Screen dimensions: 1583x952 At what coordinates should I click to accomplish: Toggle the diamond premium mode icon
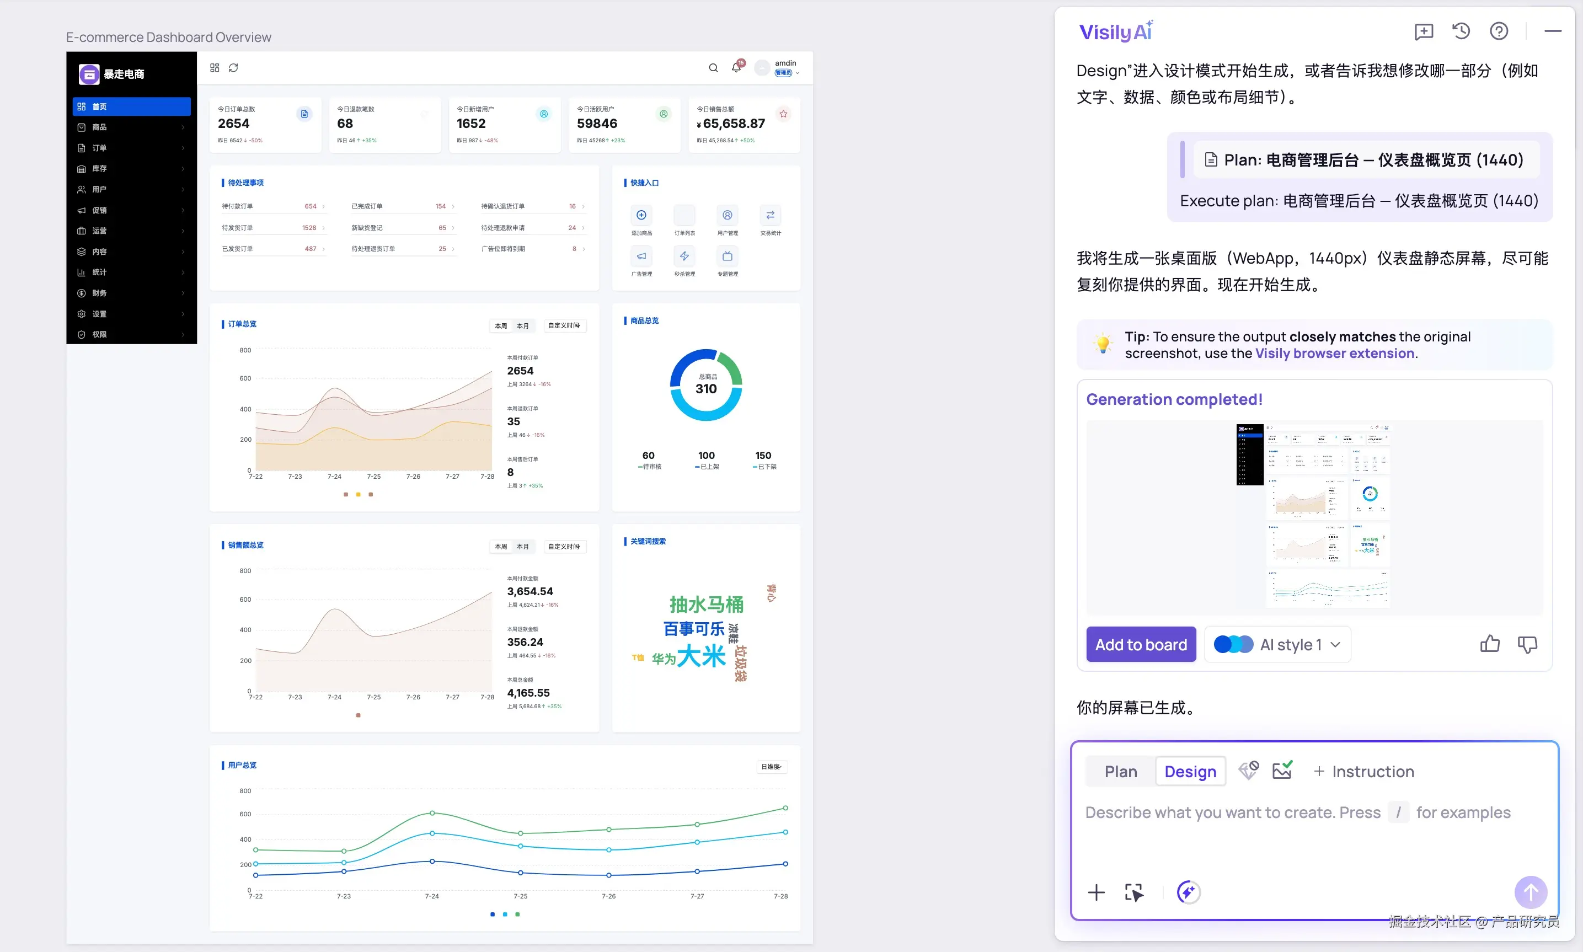pos(1248,771)
